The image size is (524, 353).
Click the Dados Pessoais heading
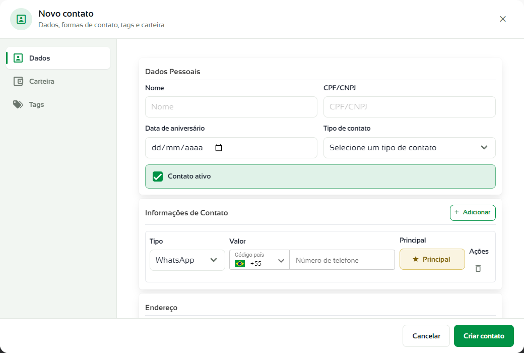coord(173,72)
